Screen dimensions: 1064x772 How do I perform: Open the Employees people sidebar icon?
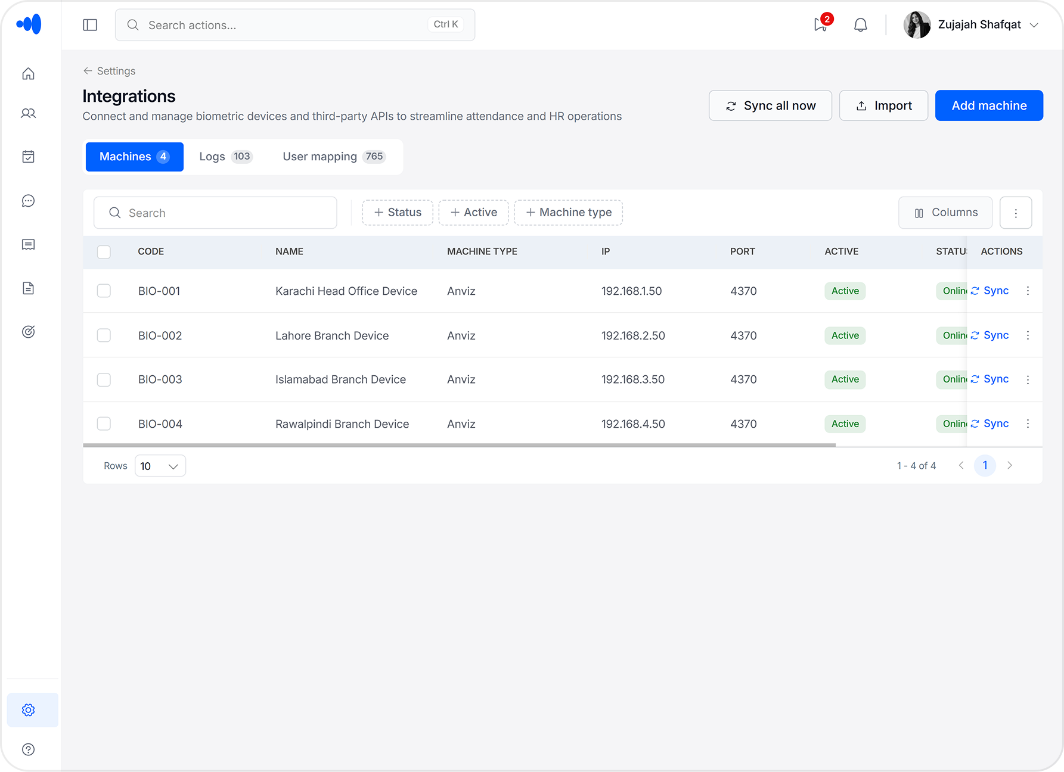(x=28, y=113)
